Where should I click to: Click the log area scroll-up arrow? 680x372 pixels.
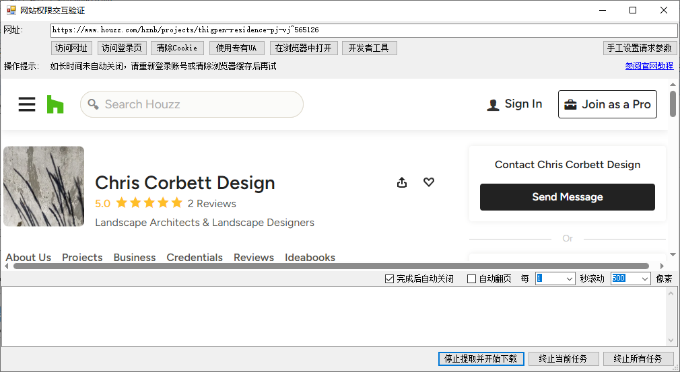coord(671,293)
